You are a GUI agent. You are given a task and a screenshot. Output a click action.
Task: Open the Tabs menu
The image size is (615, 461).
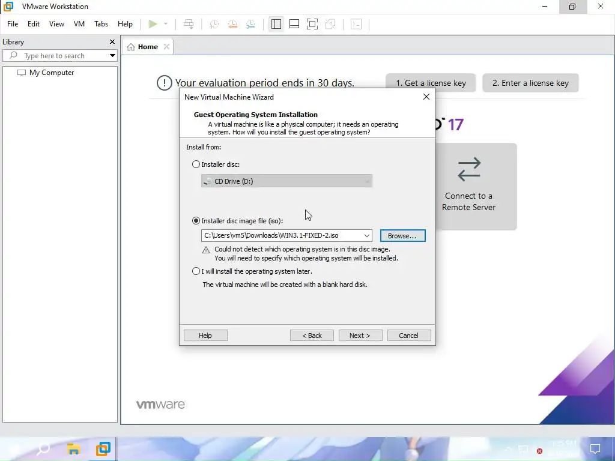pyautogui.click(x=101, y=24)
